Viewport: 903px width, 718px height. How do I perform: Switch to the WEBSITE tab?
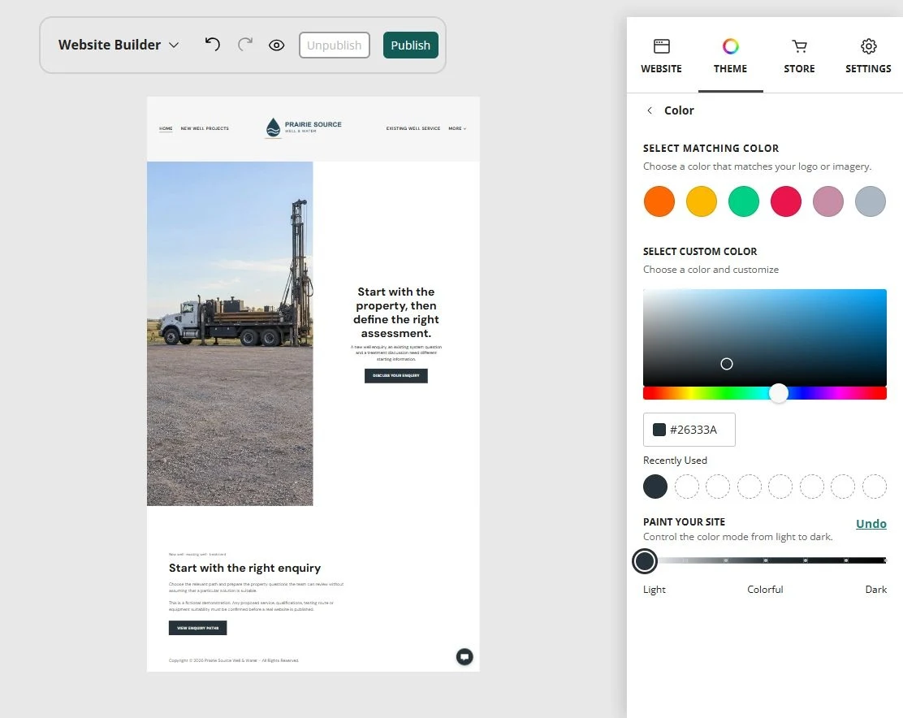click(x=661, y=56)
